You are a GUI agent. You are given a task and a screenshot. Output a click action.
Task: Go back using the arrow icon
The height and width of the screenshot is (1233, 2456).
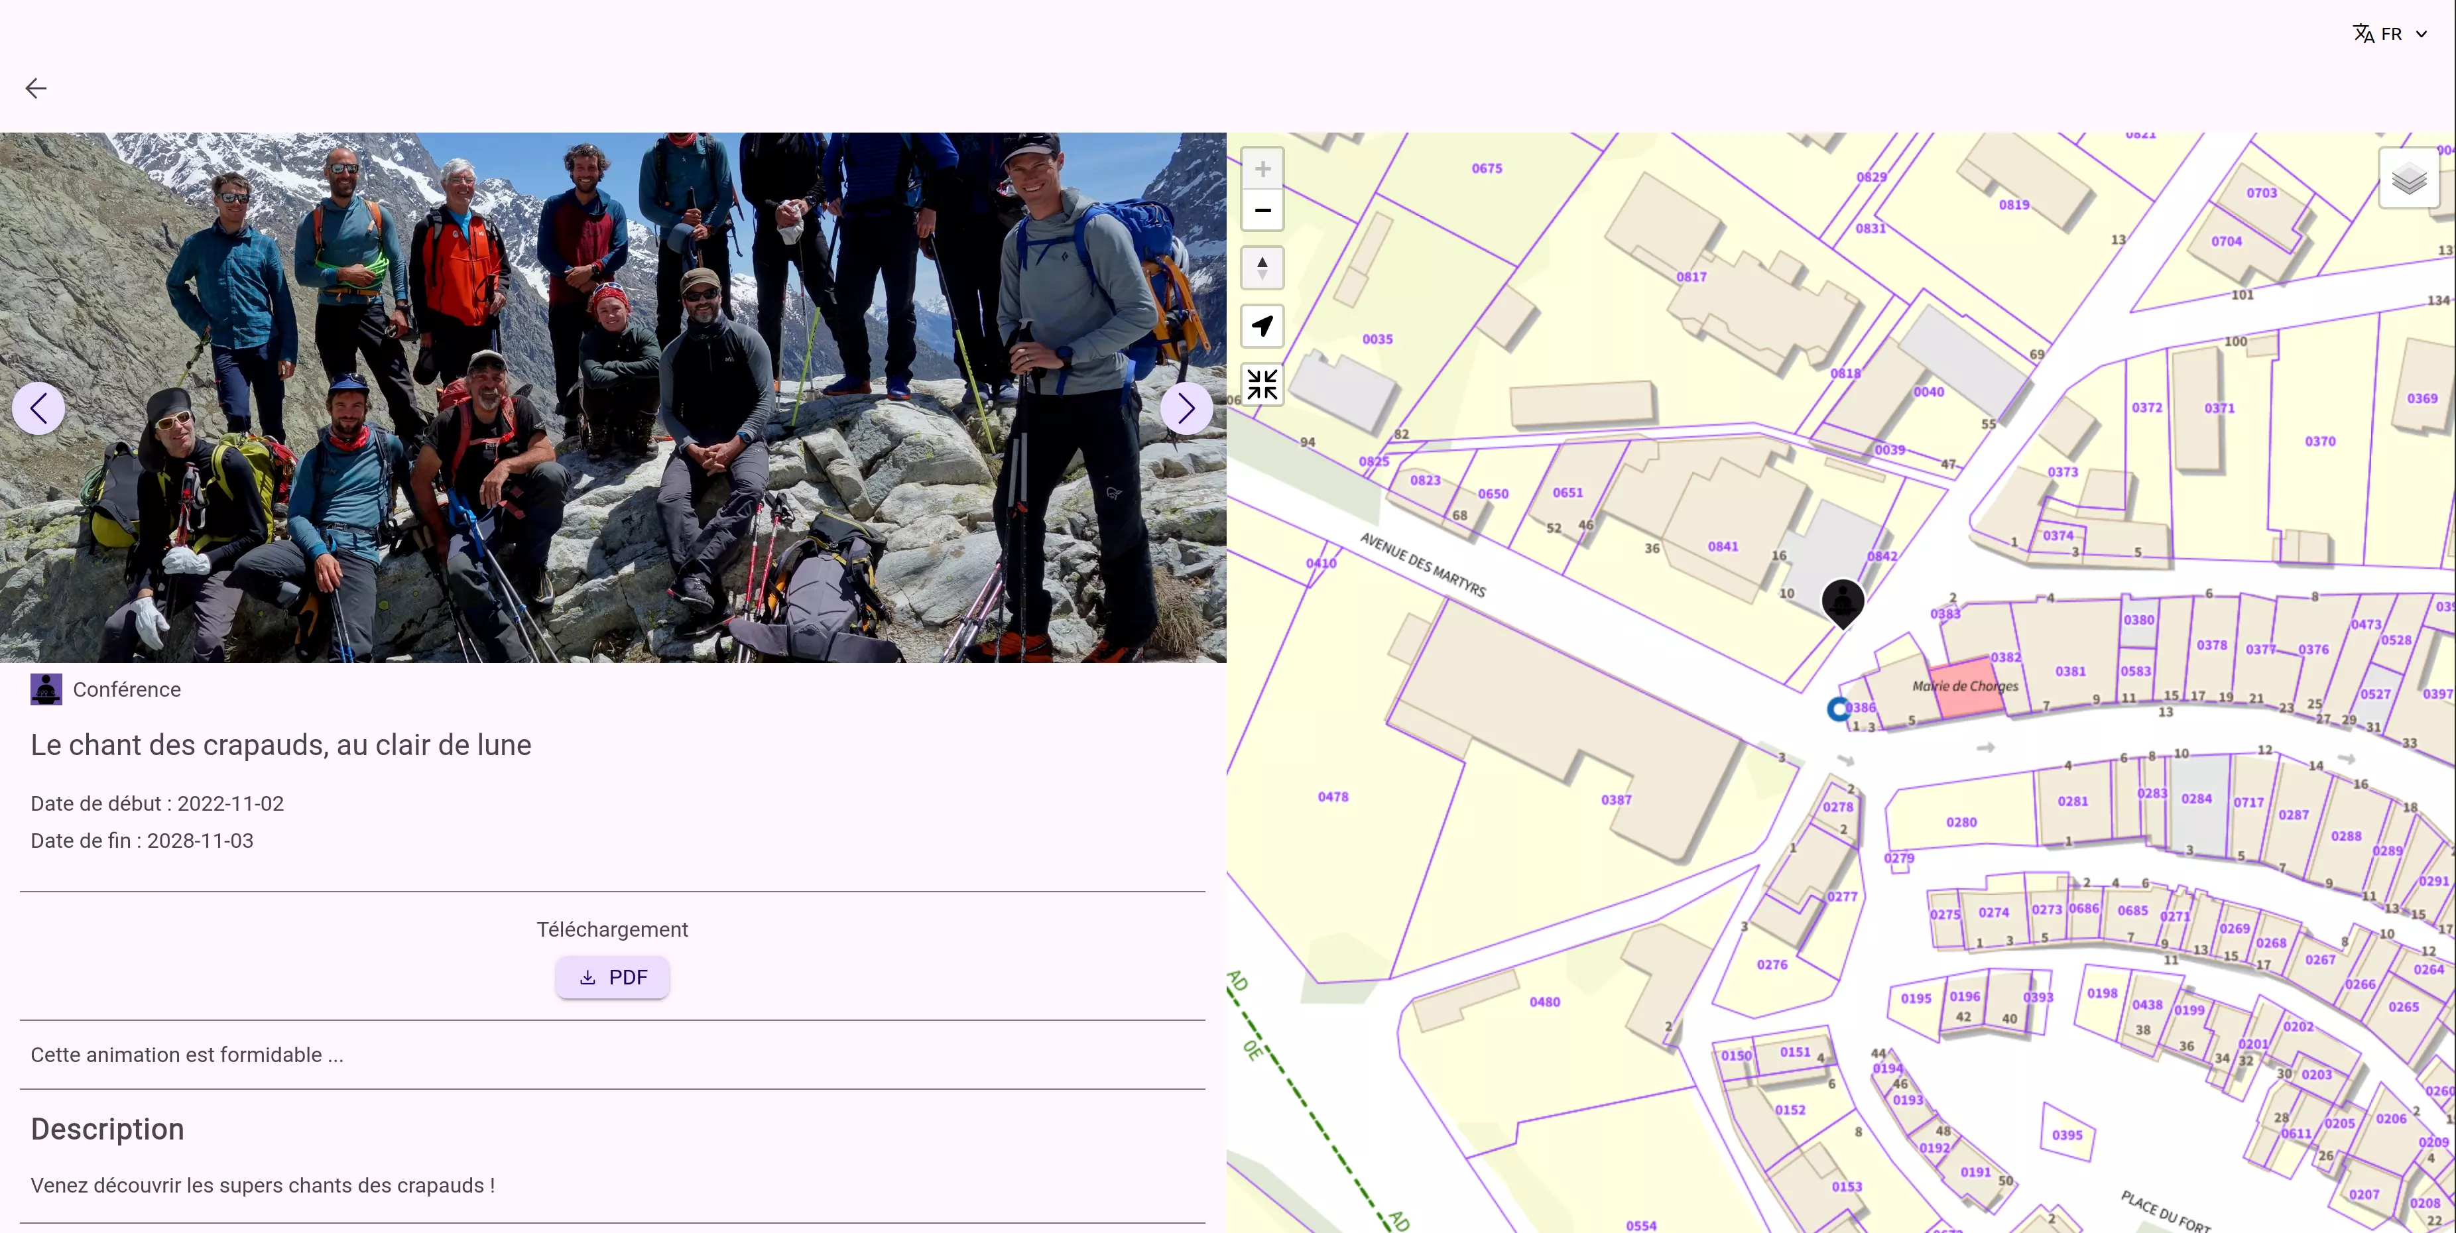click(x=35, y=89)
